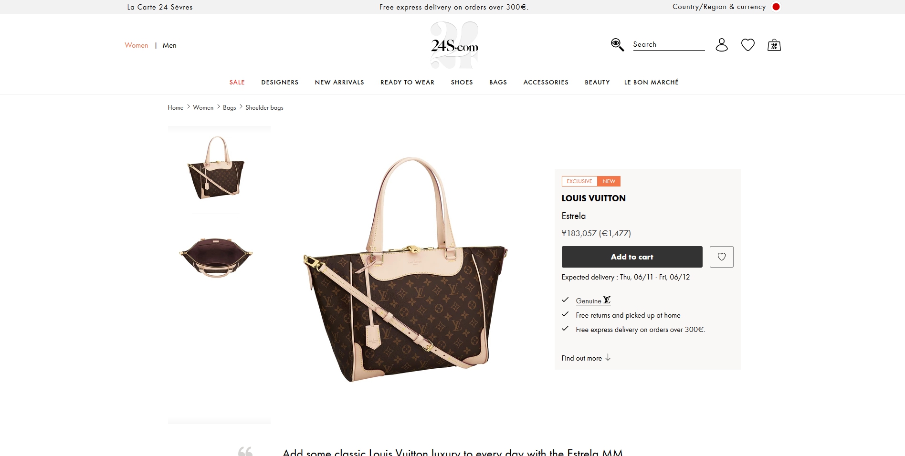Screen dimensions: 905x456
Task: Open the wishlist heart in header
Action: [x=748, y=45]
